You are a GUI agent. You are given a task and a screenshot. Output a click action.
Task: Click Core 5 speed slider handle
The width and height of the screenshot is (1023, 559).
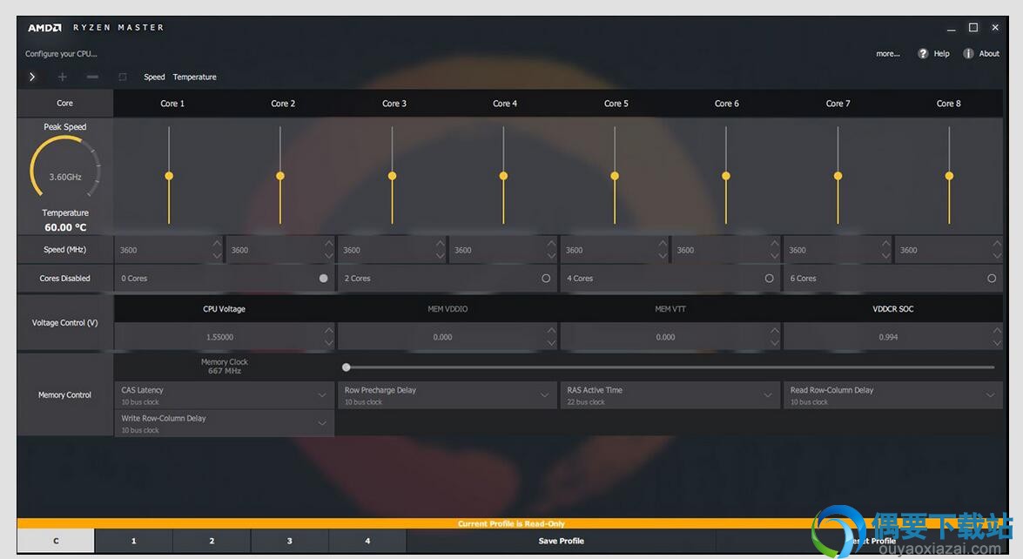click(x=615, y=176)
